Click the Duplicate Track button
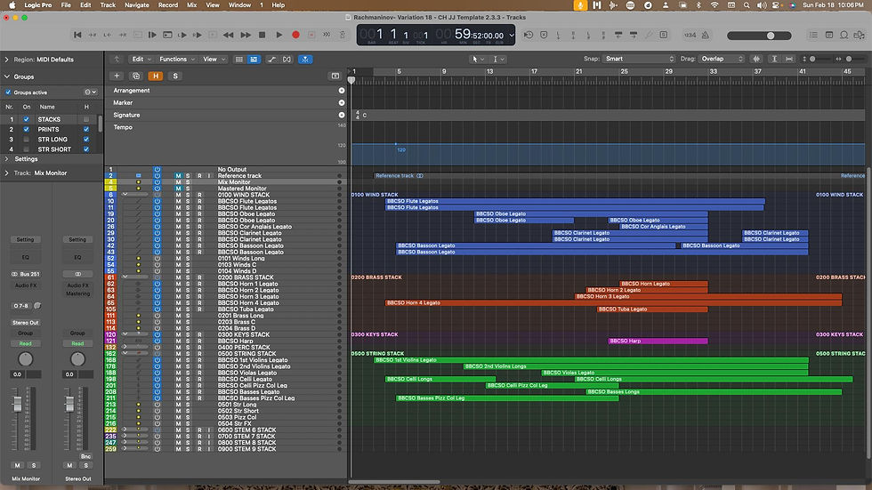Viewport: 872px width, 490px height. 135,76
